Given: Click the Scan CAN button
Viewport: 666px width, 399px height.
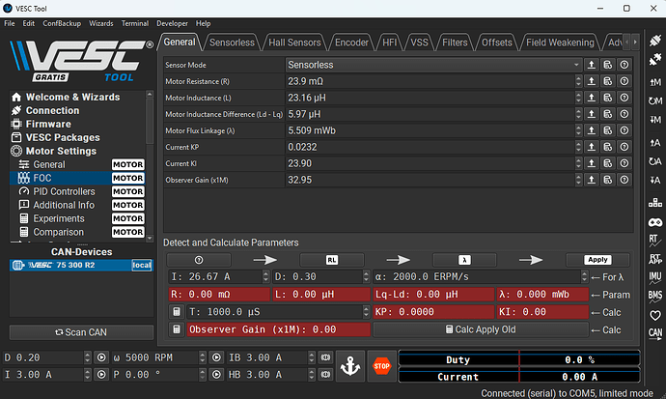Looking at the screenshot, I should 81,332.
